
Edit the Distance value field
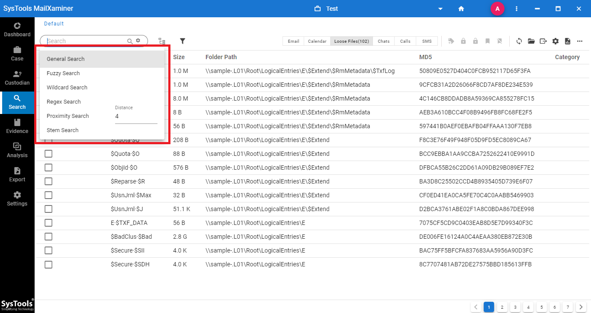point(136,117)
